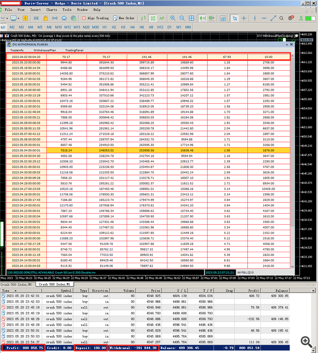Click the Withdrawal: -391 644.30 summary value
Viewport: 318px width, 353px height.
(134, 348)
